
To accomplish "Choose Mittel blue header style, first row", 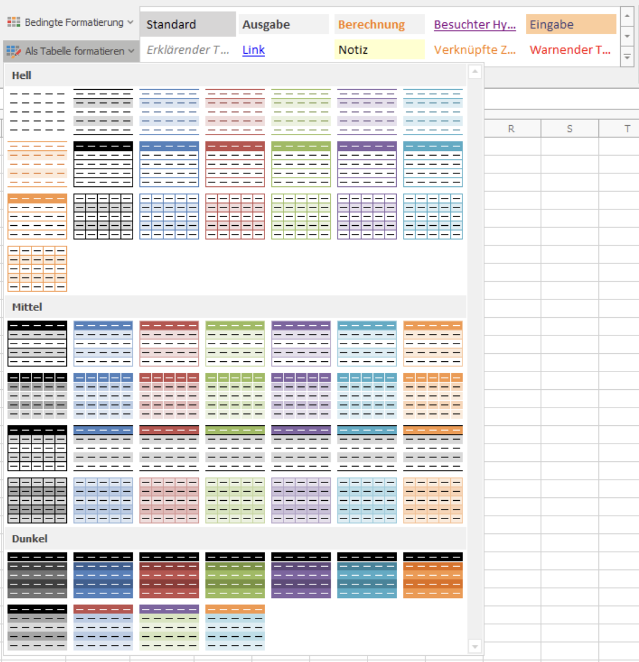I will [103, 344].
